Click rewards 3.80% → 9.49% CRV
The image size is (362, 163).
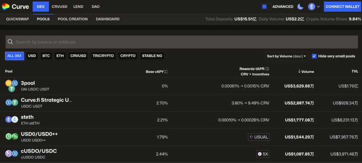pos(250,103)
